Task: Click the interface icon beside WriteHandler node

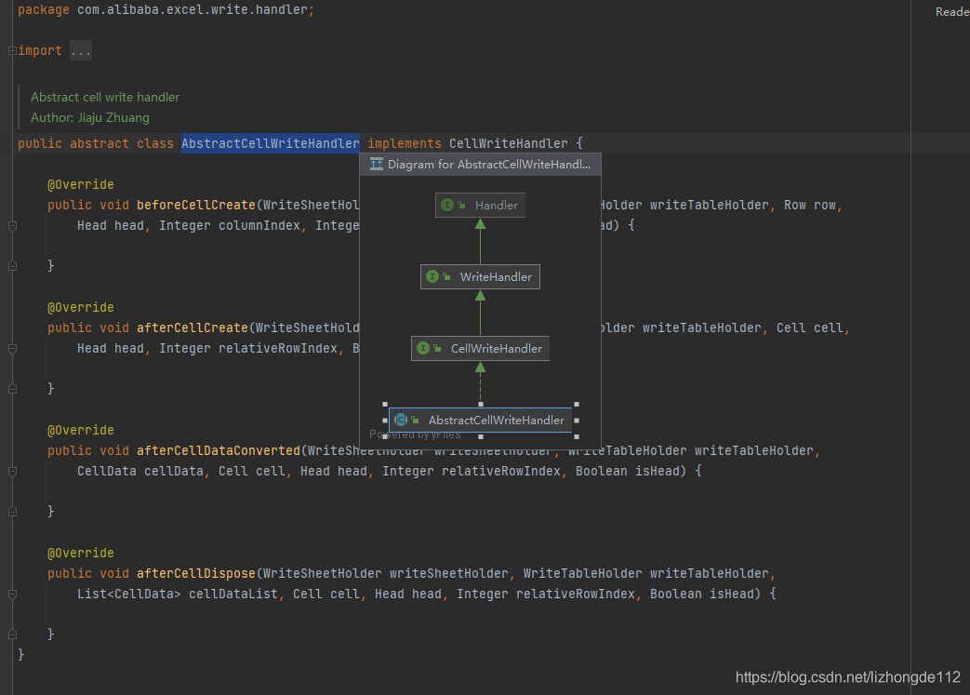Action: 431,276
